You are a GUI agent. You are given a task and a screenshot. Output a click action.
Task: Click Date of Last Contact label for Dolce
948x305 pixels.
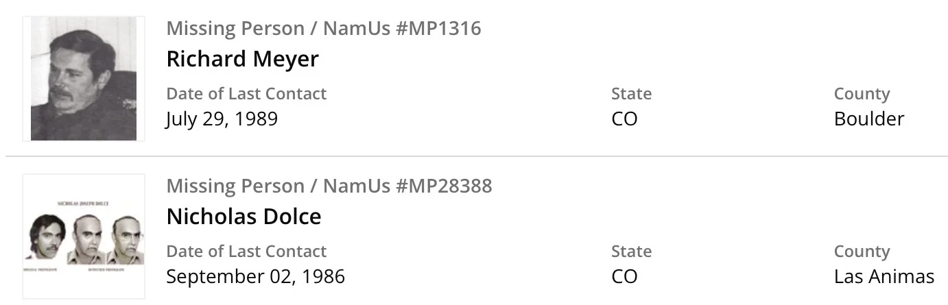(246, 251)
